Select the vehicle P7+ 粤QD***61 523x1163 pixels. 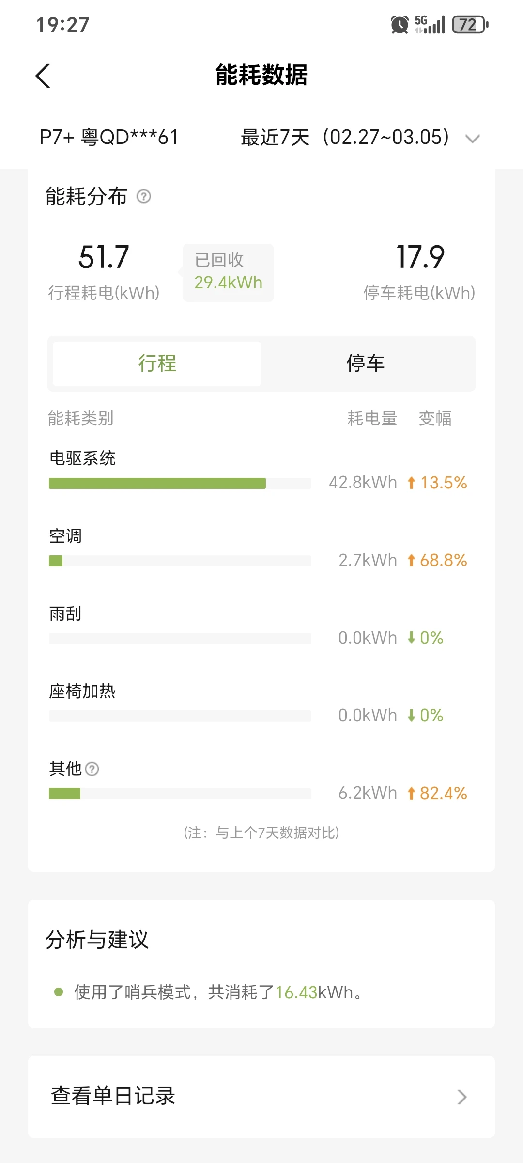coord(109,138)
